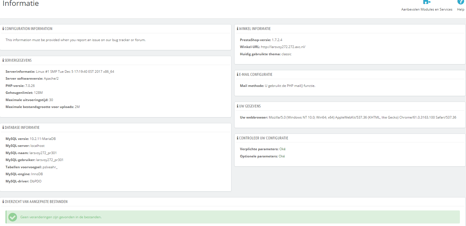The image size is (466, 226).
Task: Click the Controleer Uw Configuratie heading
Action: (x=264, y=138)
